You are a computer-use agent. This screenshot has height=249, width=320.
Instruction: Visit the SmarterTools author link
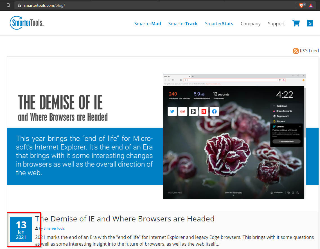[54, 228]
